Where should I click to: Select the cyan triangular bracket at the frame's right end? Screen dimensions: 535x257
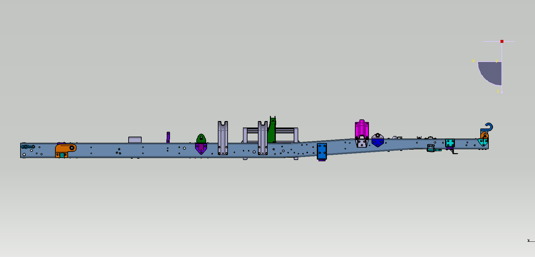click(483, 142)
